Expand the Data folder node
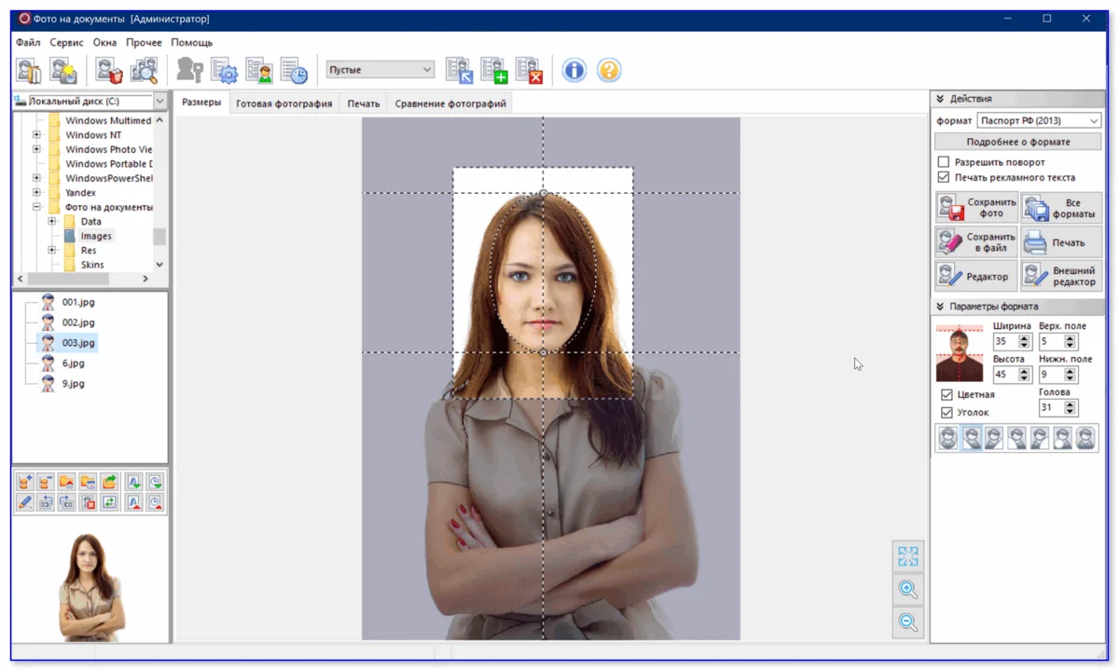Screen dimensions: 1119x671 52,221
